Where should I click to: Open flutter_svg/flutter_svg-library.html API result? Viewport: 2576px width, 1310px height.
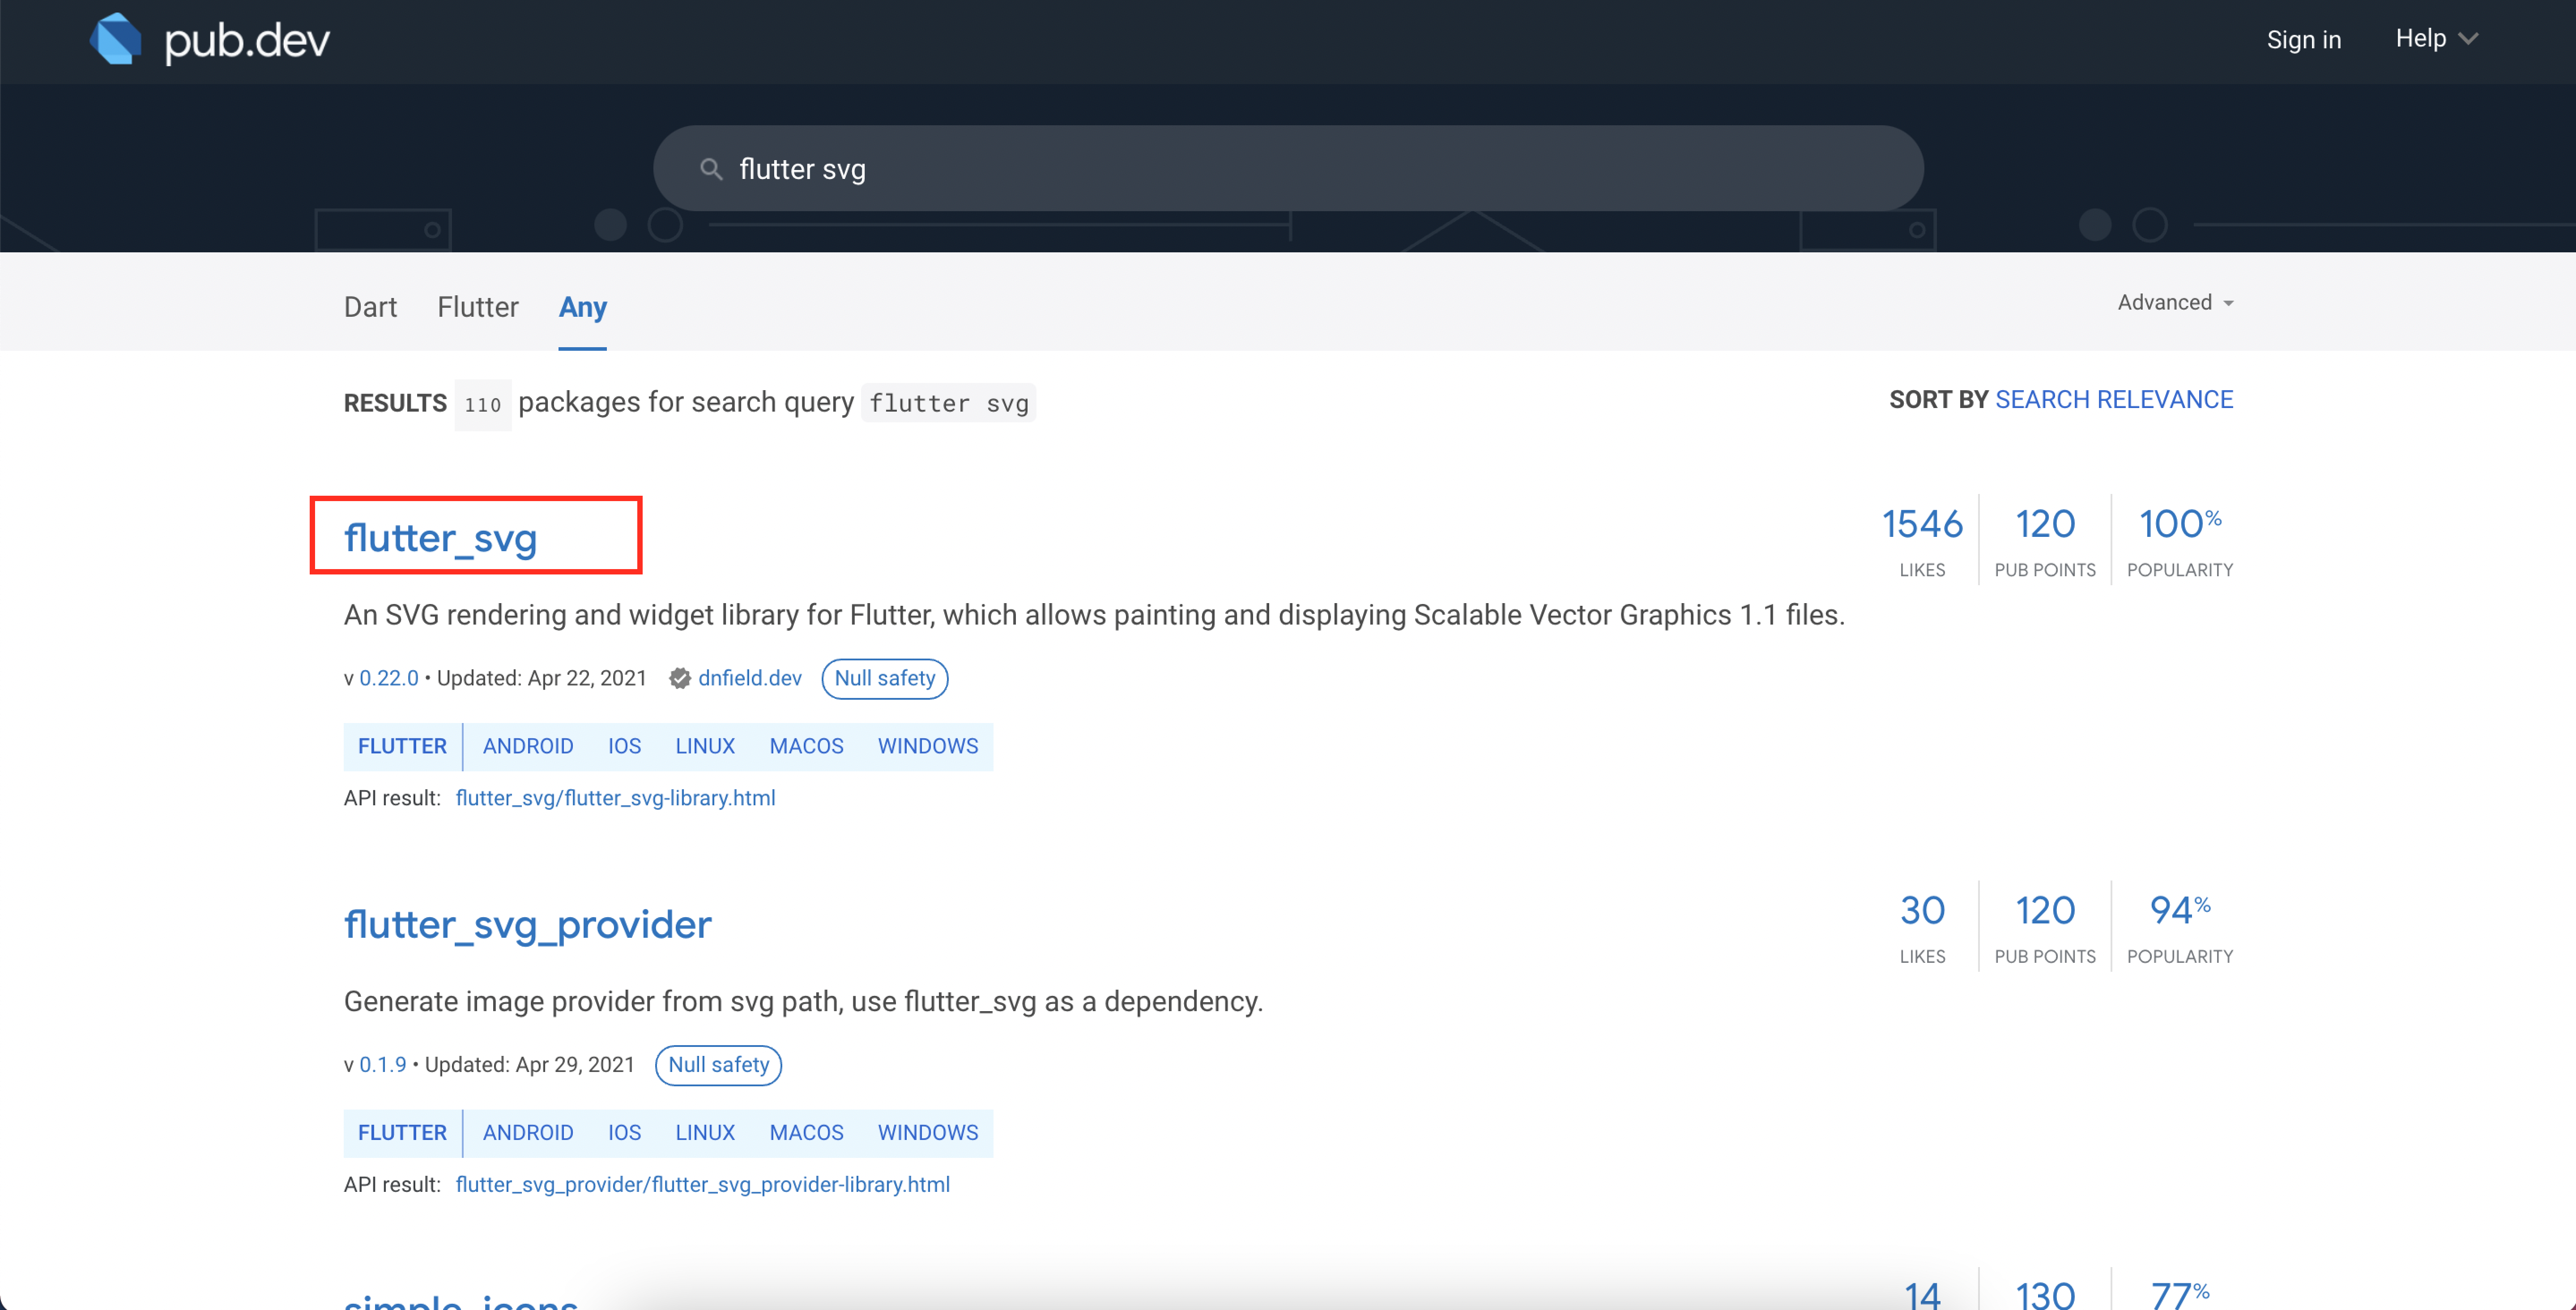click(x=616, y=798)
